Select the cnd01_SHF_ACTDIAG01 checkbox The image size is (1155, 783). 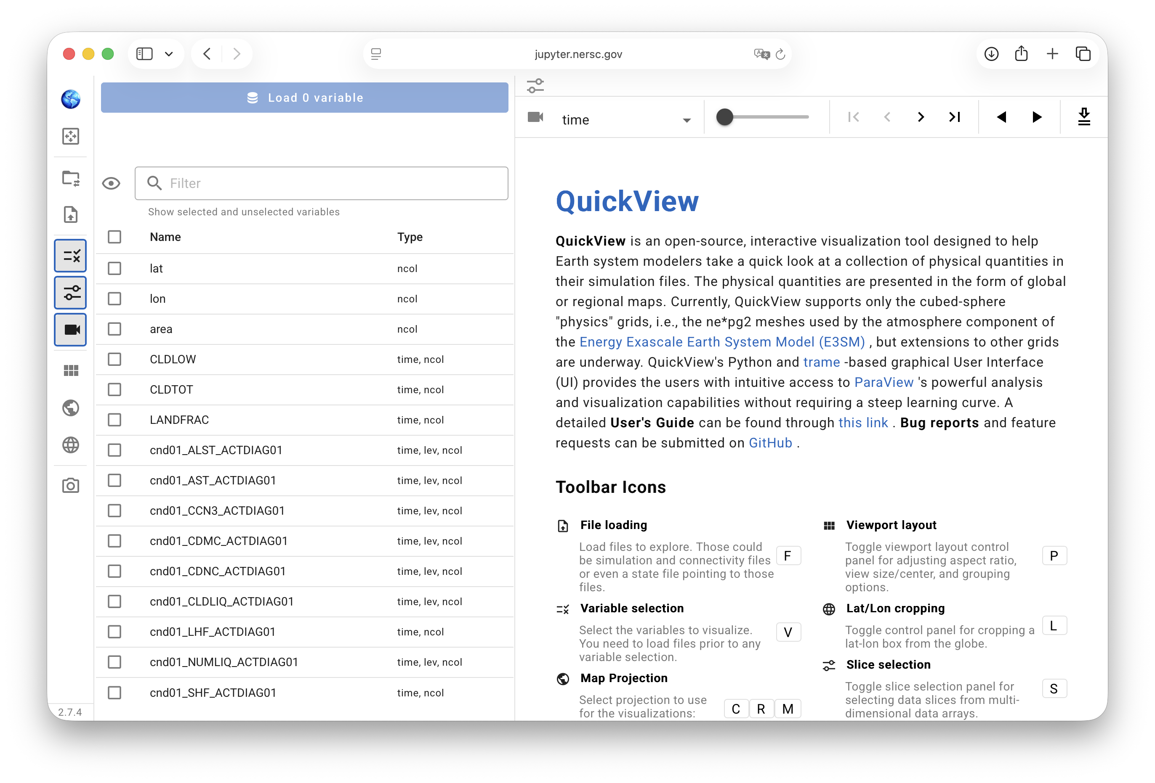point(114,693)
